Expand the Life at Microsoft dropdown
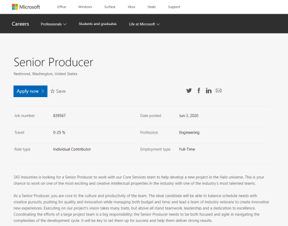This screenshot has height=226, width=288. click(x=144, y=24)
